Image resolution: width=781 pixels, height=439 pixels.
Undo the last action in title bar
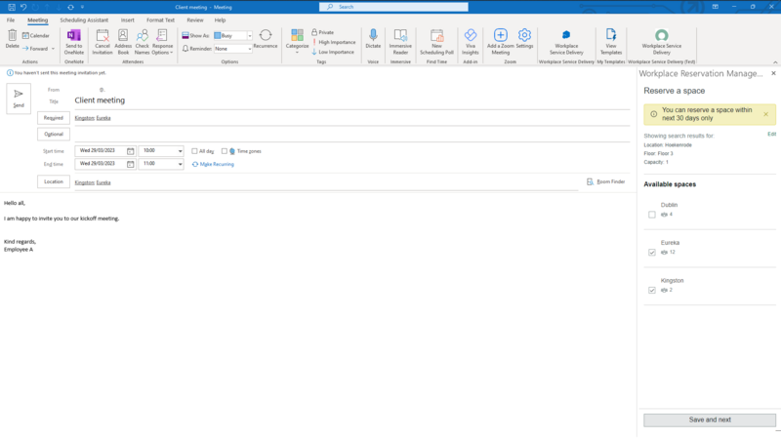click(23, 7)
